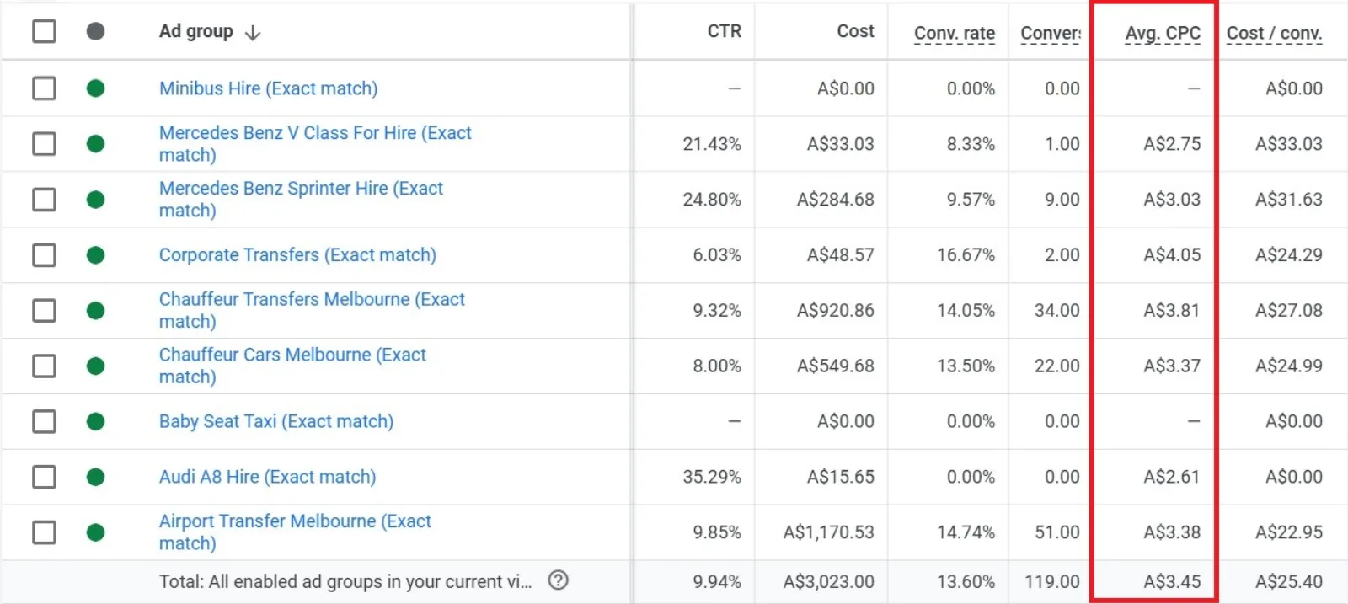
Task: Click CTR value 35.29%
Action: (x=712, y=477)
